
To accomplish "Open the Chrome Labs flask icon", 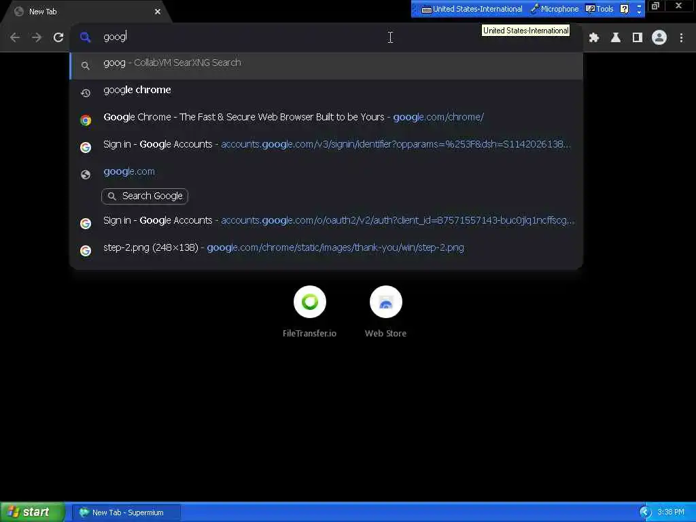I will click(616, 38).
